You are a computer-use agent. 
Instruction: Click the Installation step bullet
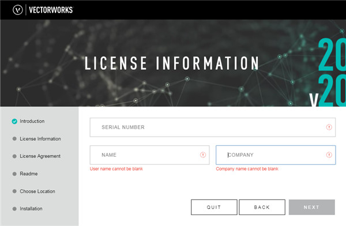(x=14, y=209)
